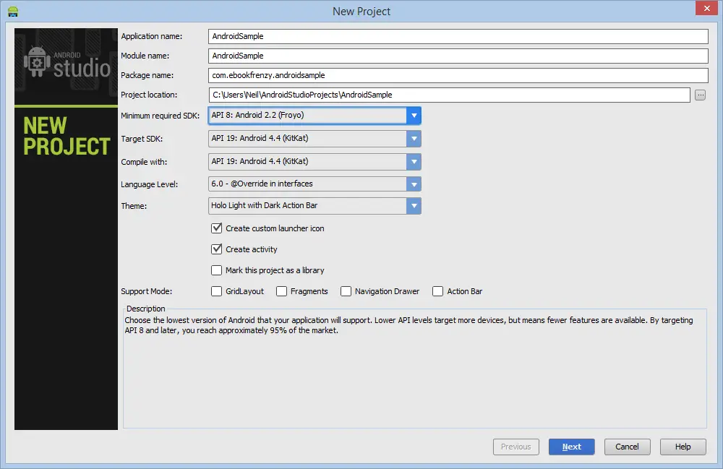Expand the Target SDK dropdown
Image resolution: width=723 pixels, height=469 pixels.
tap(414, 139)
